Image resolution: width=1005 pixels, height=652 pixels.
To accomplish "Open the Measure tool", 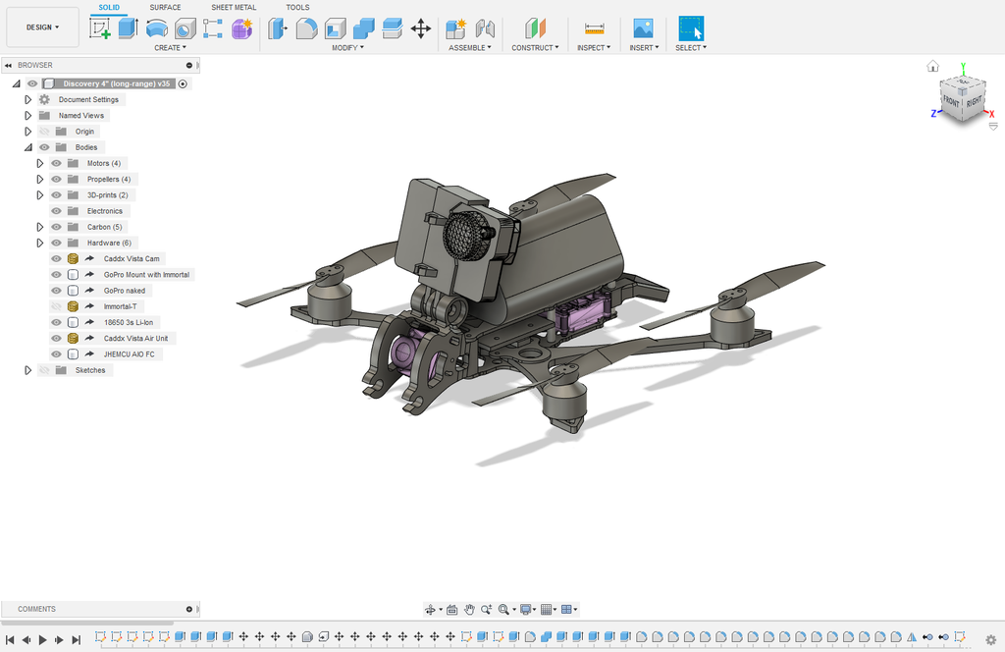I will (594, 28).
